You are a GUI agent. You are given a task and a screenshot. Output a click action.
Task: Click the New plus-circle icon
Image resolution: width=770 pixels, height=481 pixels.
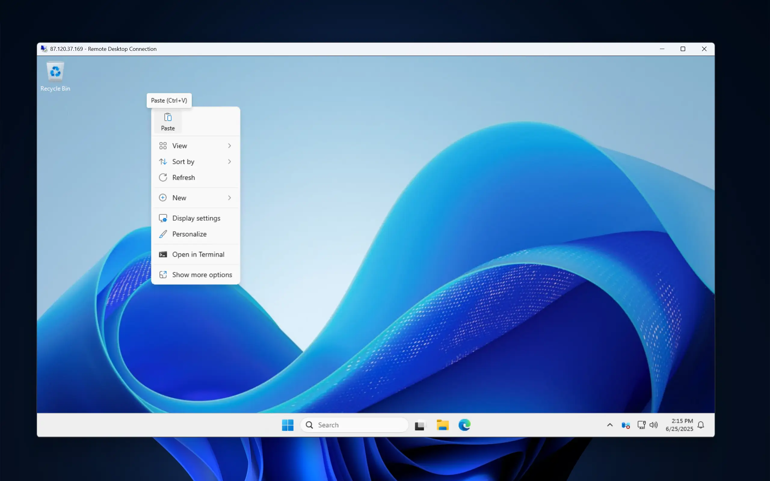point(163,198)
